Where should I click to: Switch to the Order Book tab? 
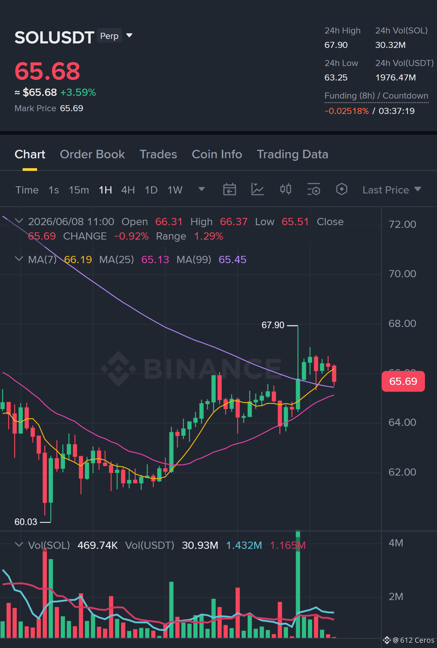92,154
